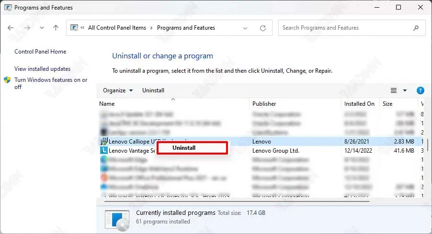Click the 41.6 MB size cell
This screenshot has width=432, height=234.
(404, 151)
